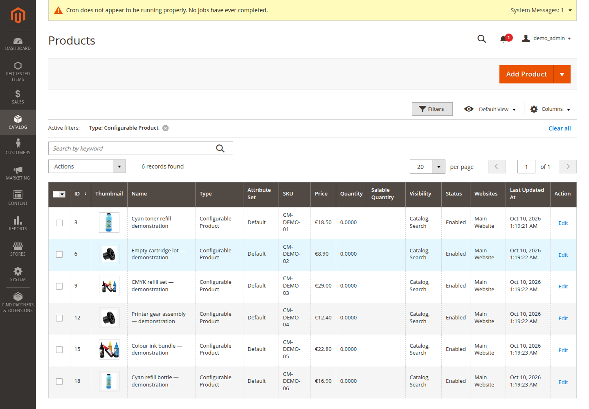Click the global search magnifier icon
The width and height of the screenshot is (589, 409).
(x=482, y=39)
